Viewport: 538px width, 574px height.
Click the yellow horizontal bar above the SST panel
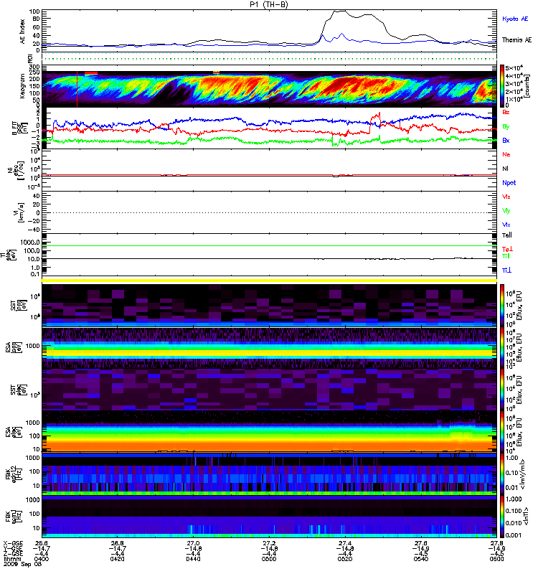click(x=270, y=281)
